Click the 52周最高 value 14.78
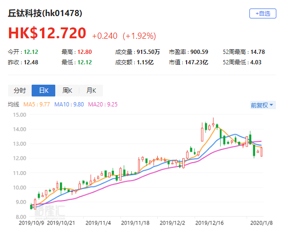The image size is (282, 227). click(x=258, y=52)
